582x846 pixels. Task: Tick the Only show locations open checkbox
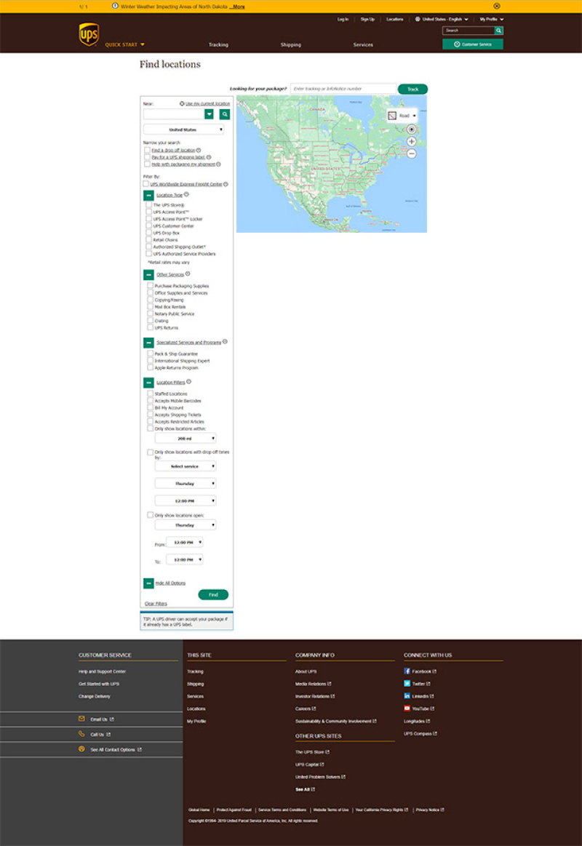point(151,515)
